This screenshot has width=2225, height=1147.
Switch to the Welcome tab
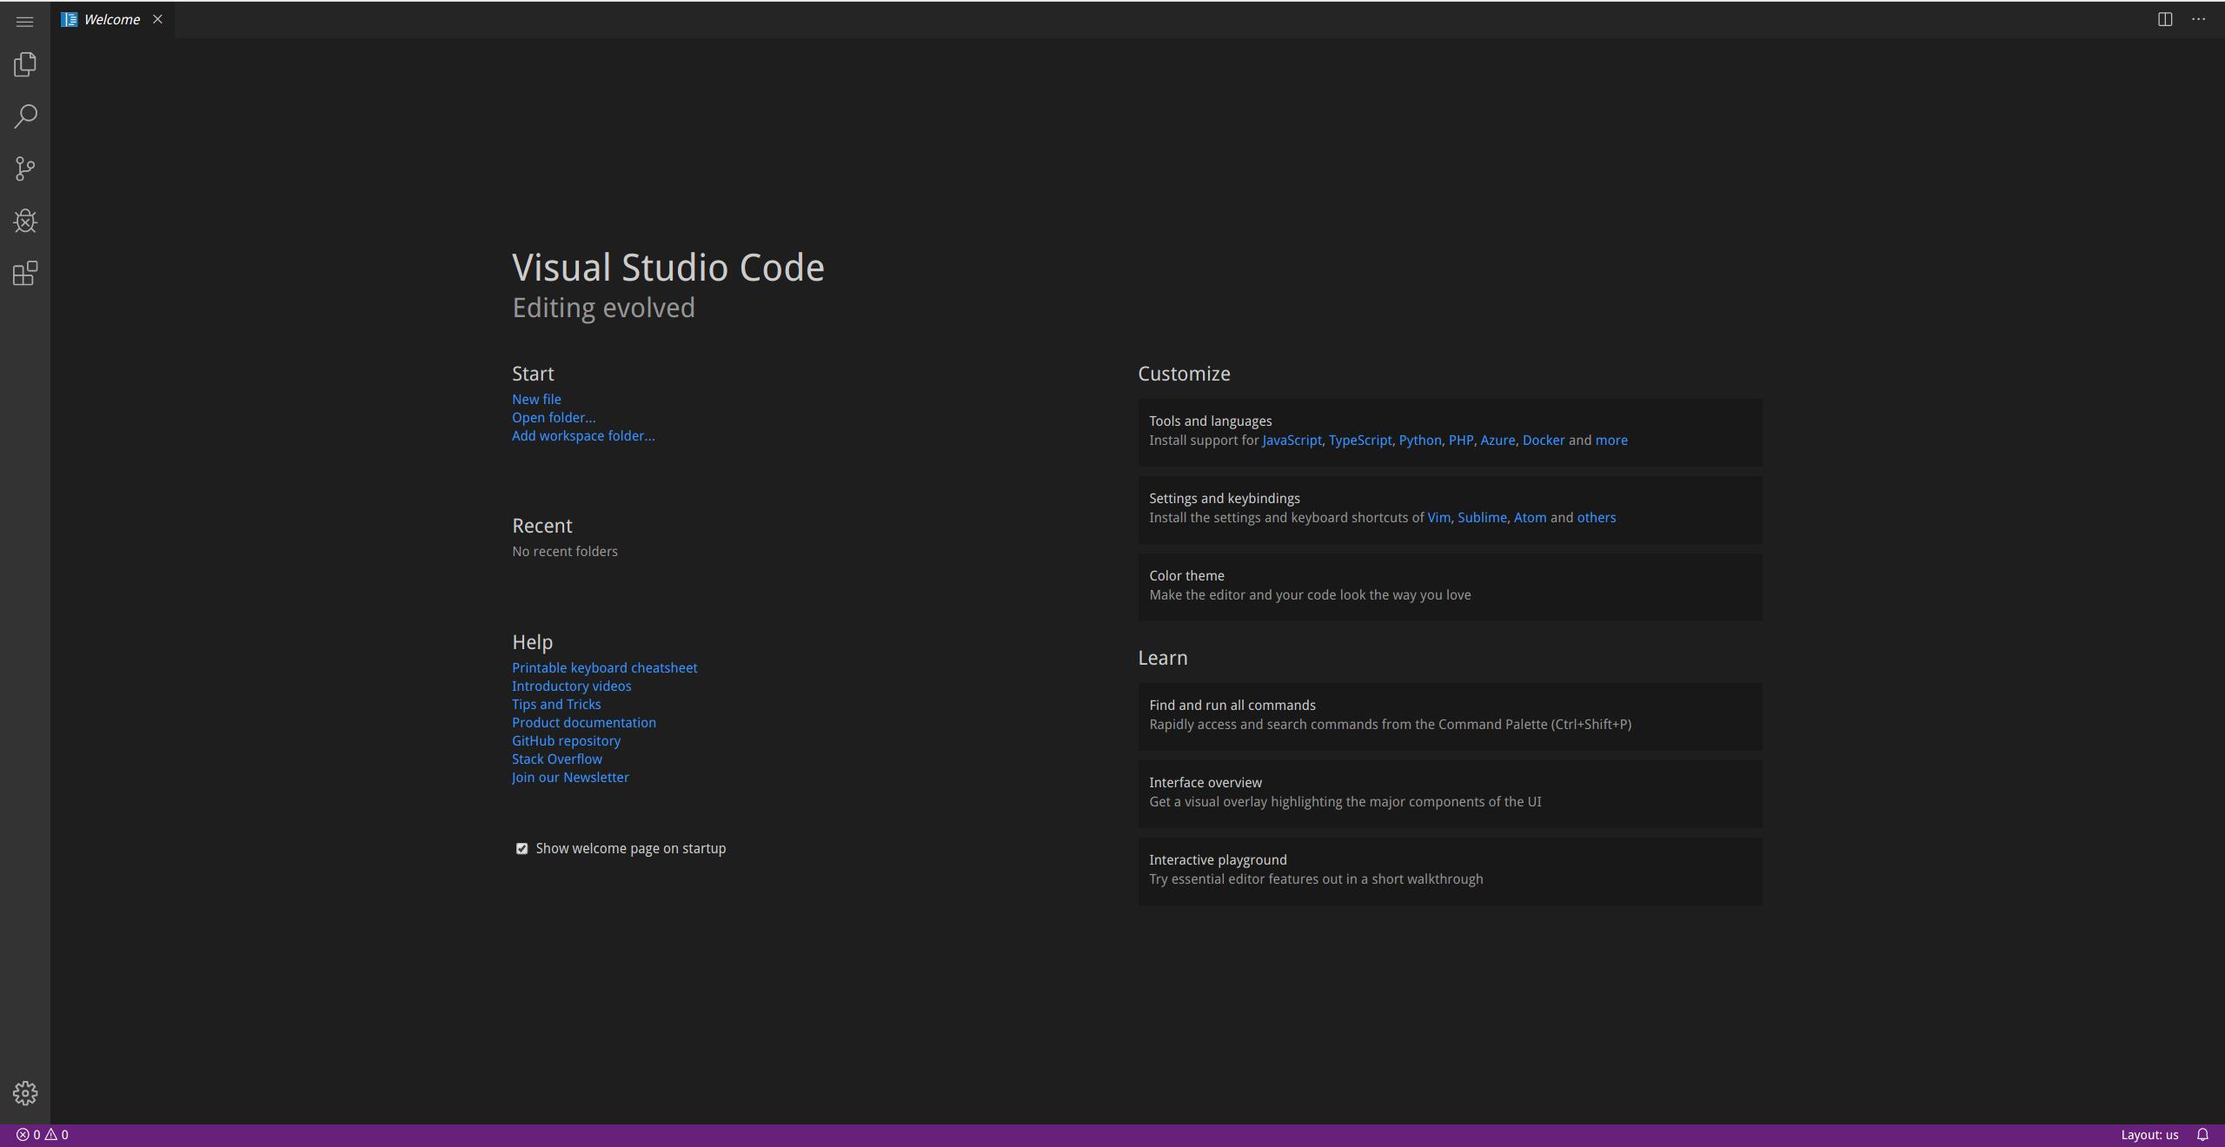pos(111,18)
